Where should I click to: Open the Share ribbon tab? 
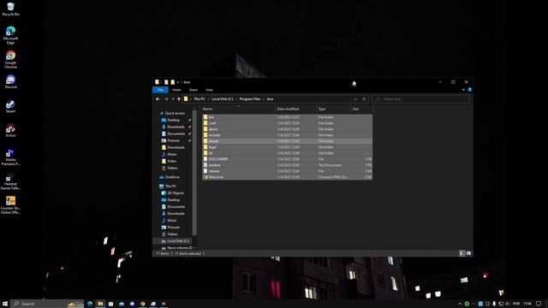[x=194, y=90]
